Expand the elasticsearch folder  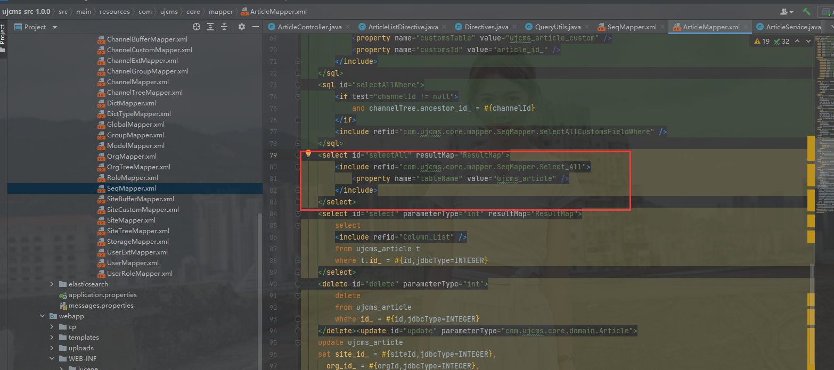click(x=52, y=284)
